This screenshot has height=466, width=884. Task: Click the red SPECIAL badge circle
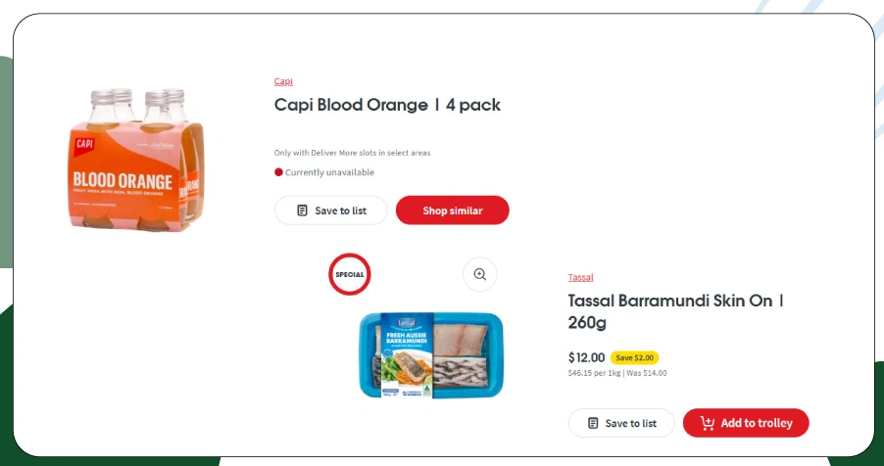[350, 274]
